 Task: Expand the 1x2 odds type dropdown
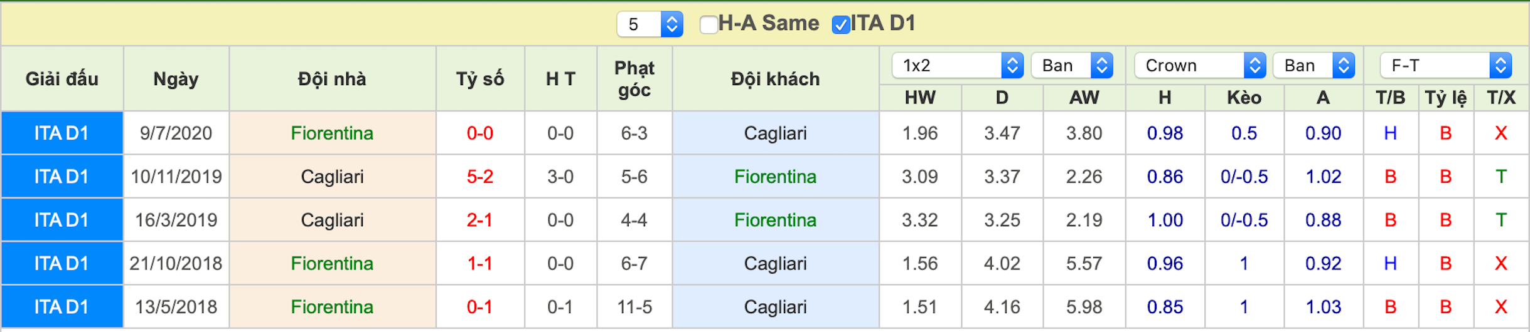pyautogui.click(x=958, y=65)
